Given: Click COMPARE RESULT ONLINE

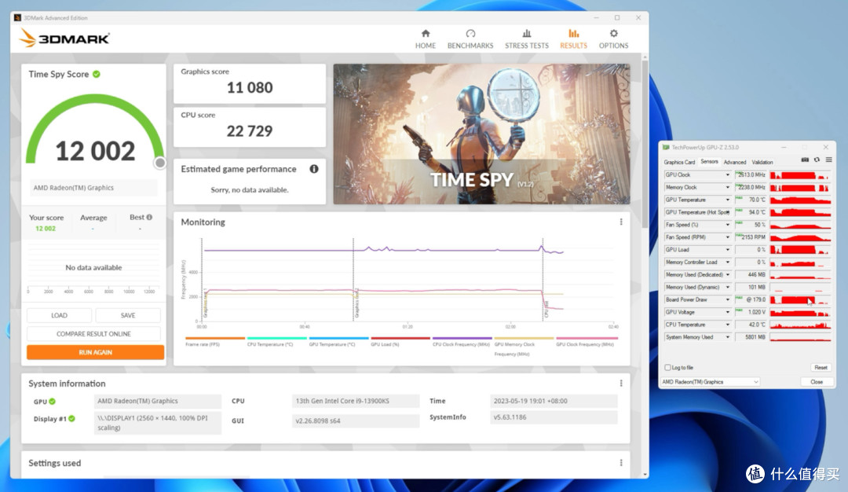Looking at the screenshot, I should [93, 333].
